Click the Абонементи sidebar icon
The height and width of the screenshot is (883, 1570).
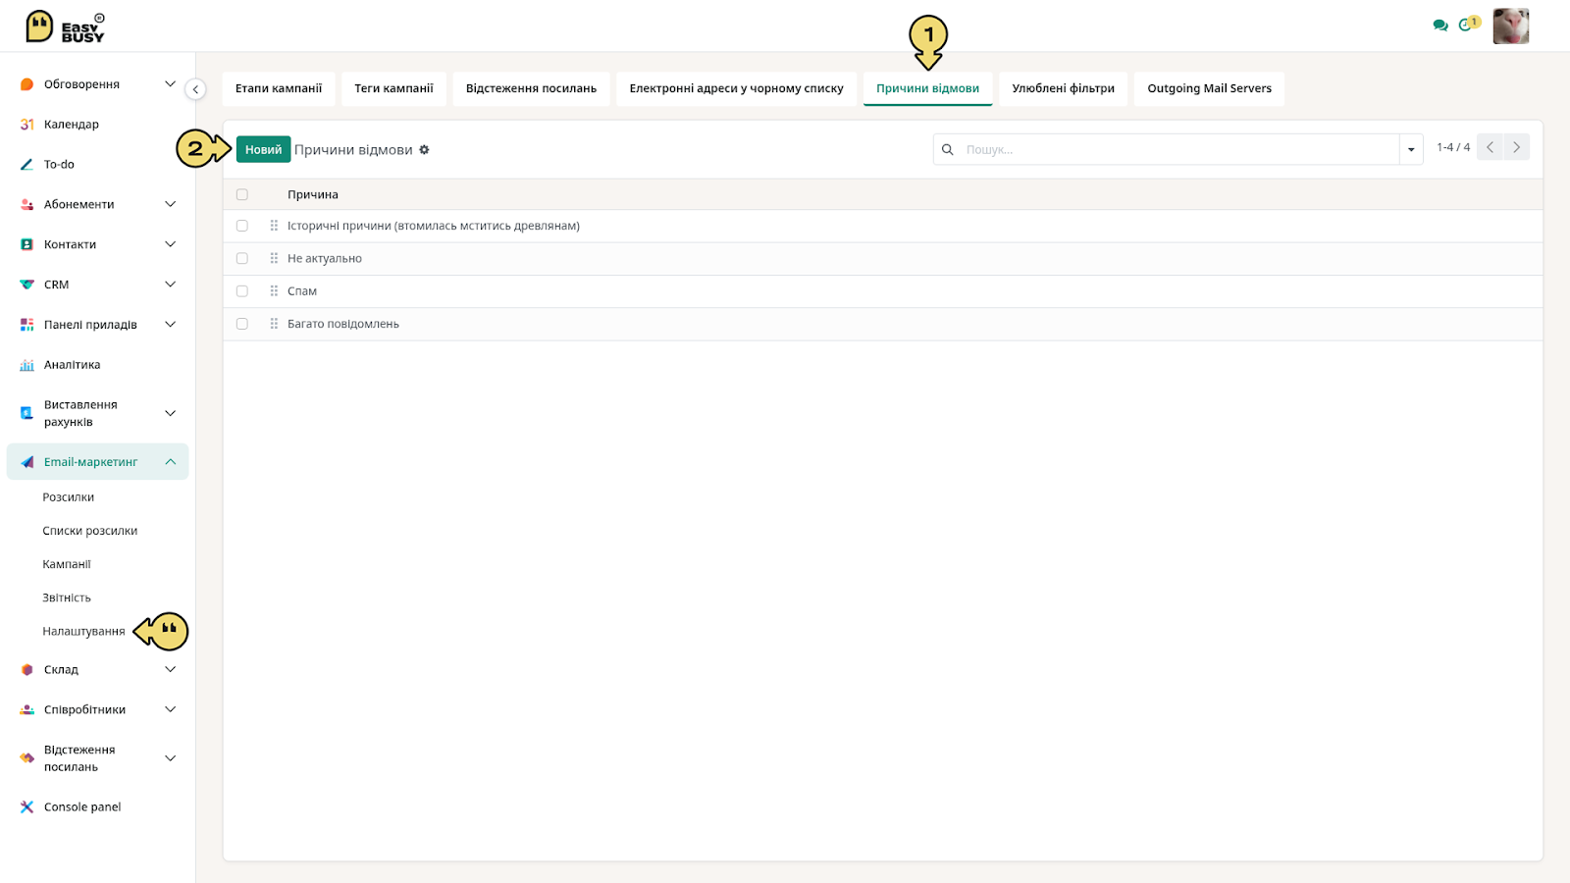[x=26, y=204]
